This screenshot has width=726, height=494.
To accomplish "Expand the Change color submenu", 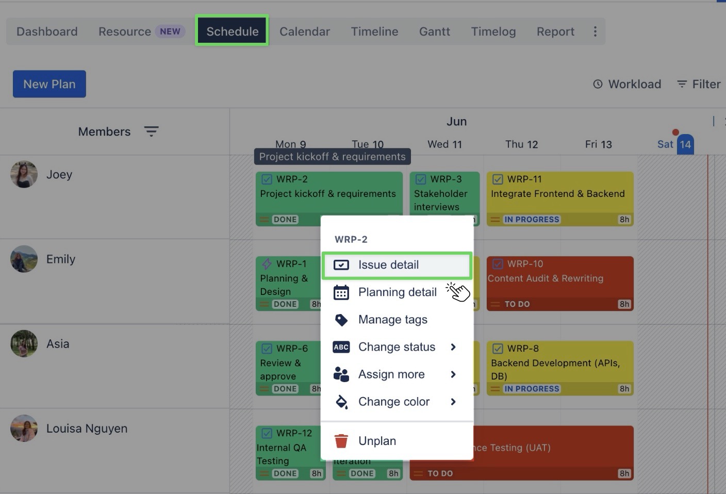I will click(x=454, y=402).
